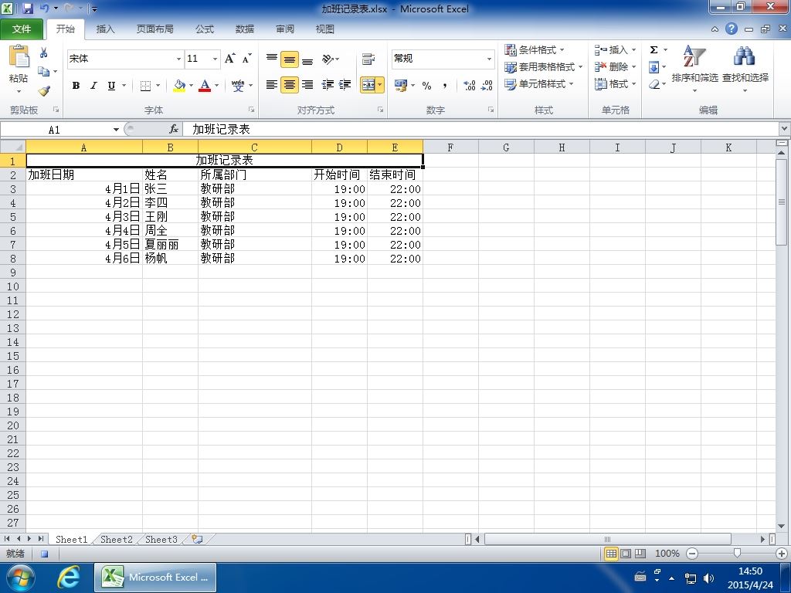Image resolution: width=791 pixels, height=593 pixels.
Task: Click the Undo arrow in quick access toolbar
Action: [x=44, y=8]
